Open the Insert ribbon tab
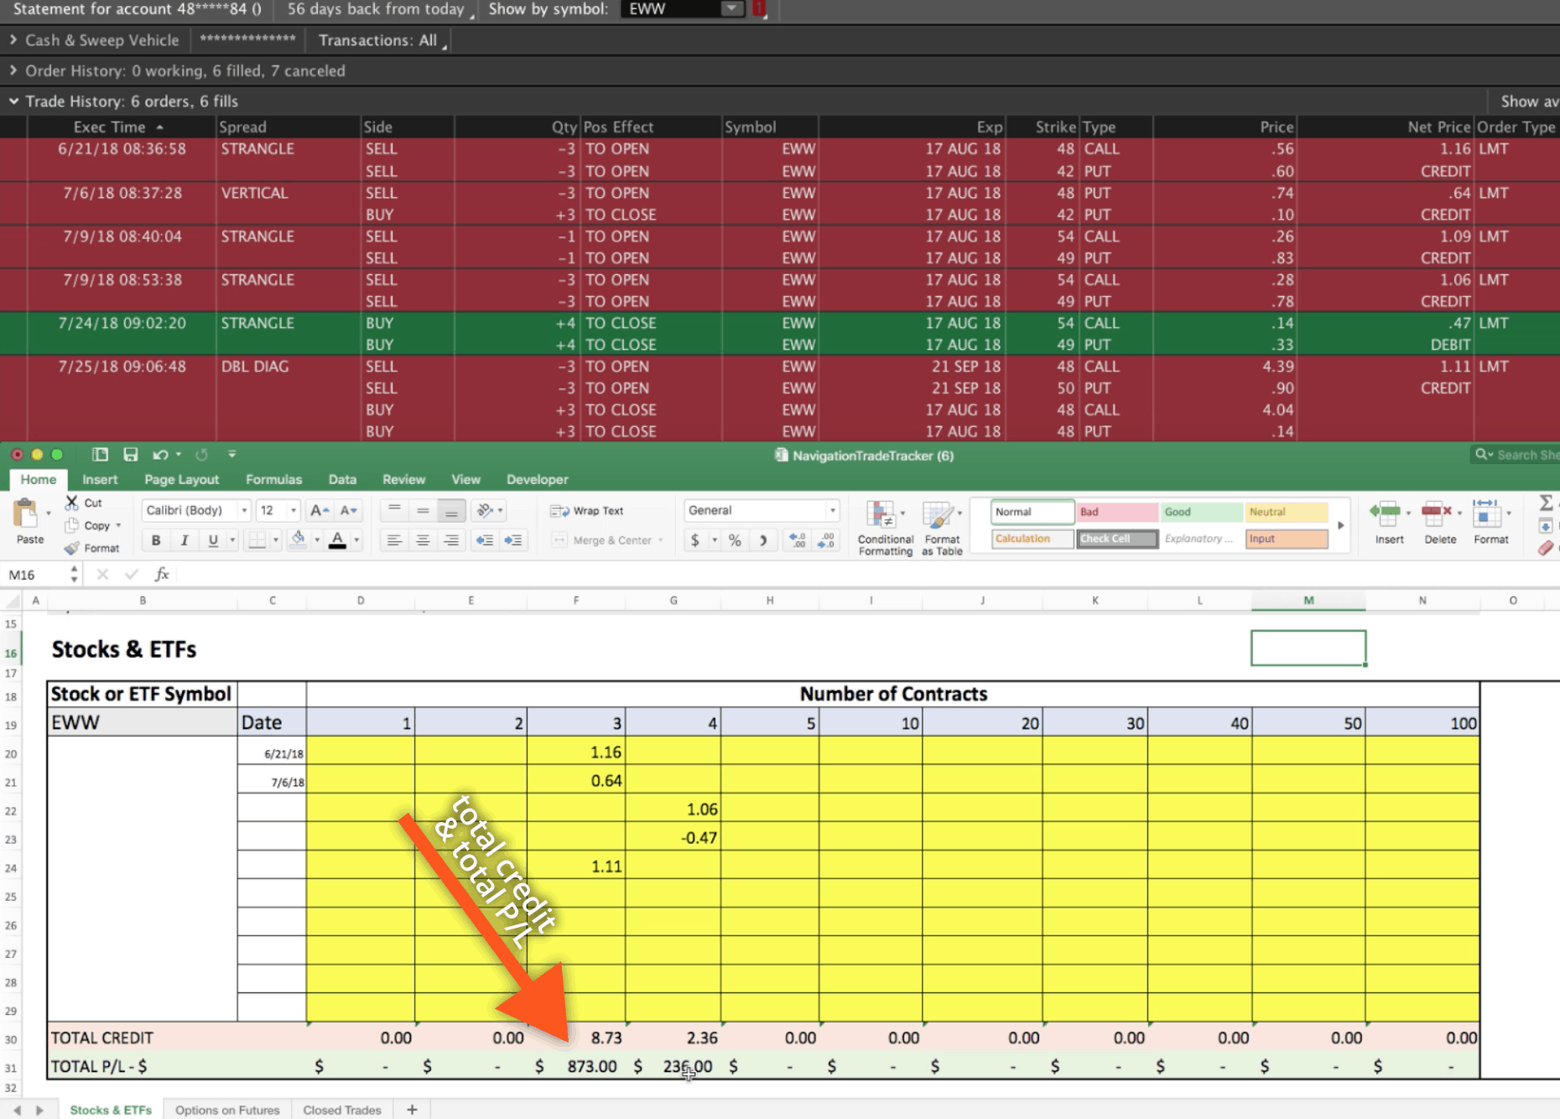Screen dimensions: 1560x1119 point(100,479)
